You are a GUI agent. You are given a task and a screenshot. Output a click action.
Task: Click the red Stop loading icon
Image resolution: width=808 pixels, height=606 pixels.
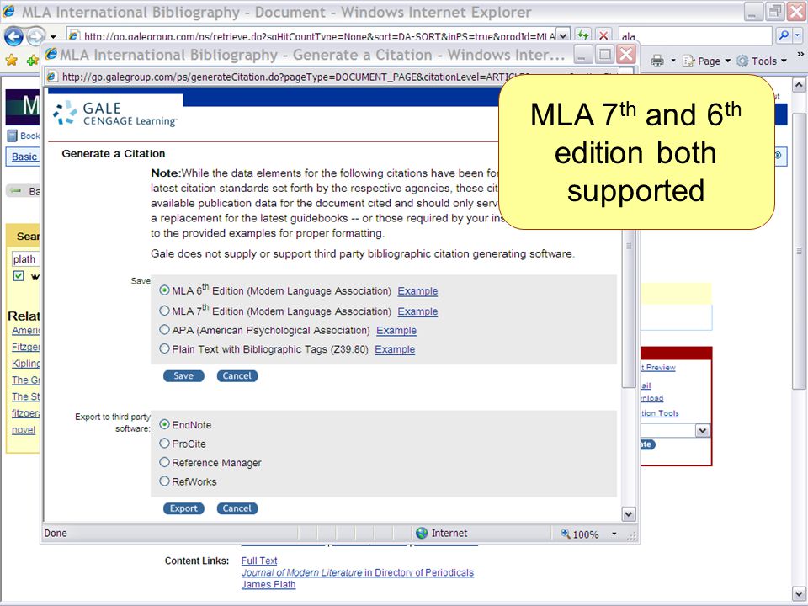tap(603, 35)
